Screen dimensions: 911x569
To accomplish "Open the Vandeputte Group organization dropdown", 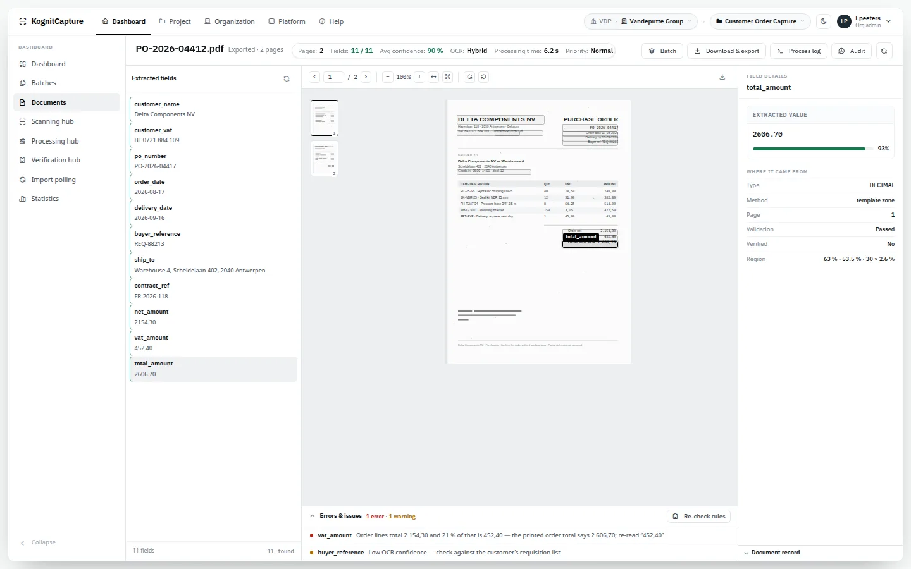I will click(656, 21).
